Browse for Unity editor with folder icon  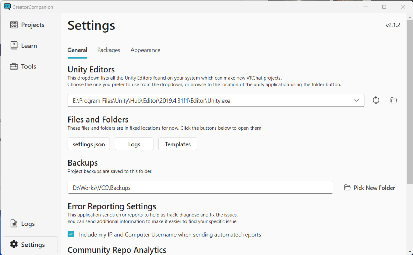click(394, 100)
